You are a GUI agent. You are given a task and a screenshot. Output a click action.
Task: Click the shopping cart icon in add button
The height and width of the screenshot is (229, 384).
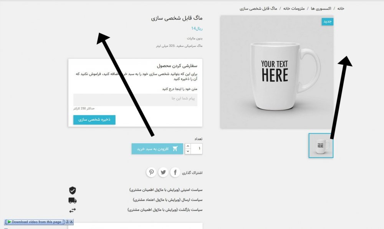coord(175,149)
